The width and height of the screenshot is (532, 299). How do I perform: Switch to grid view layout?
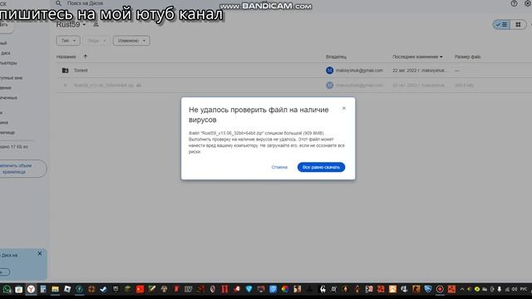click(x=518, y=24)
